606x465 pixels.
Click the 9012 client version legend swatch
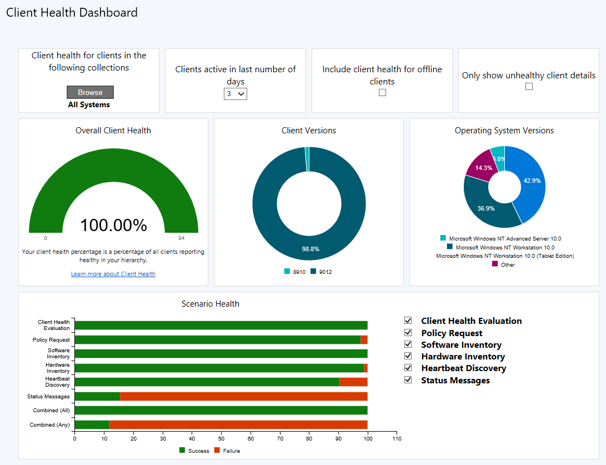(313, 272)
